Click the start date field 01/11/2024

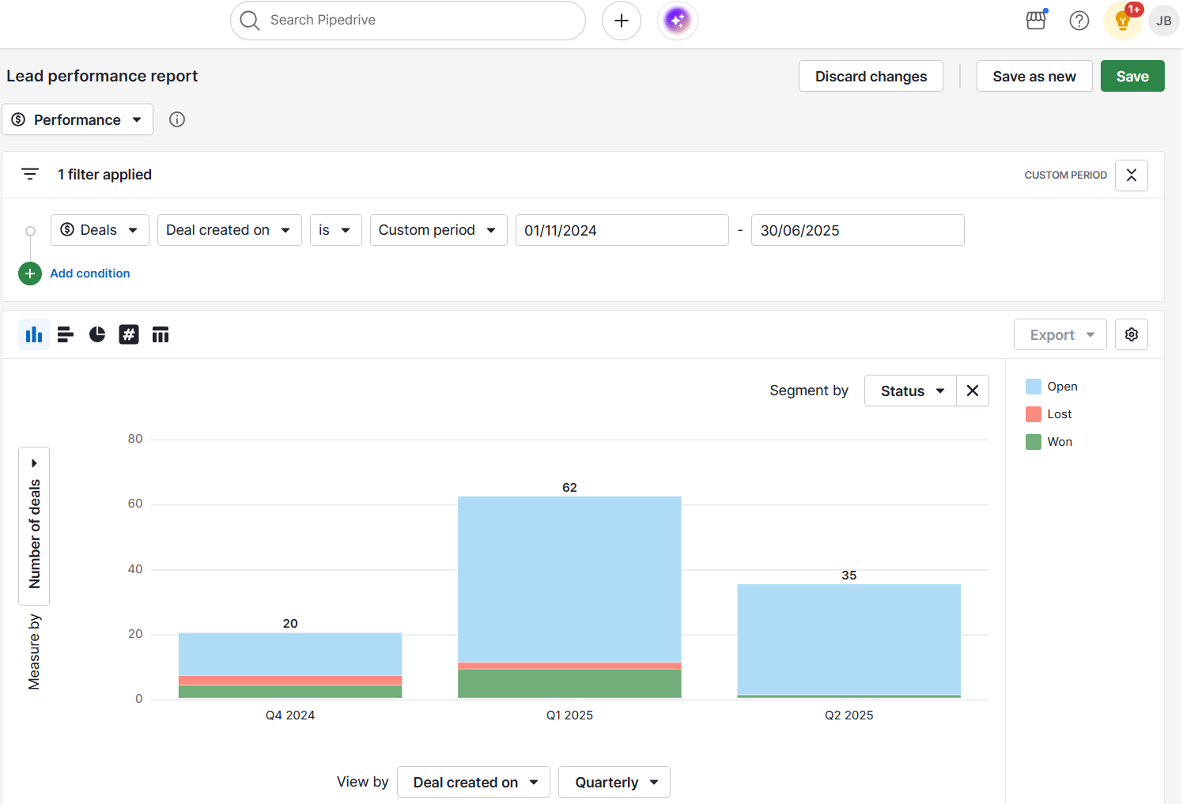coord(622,230)
